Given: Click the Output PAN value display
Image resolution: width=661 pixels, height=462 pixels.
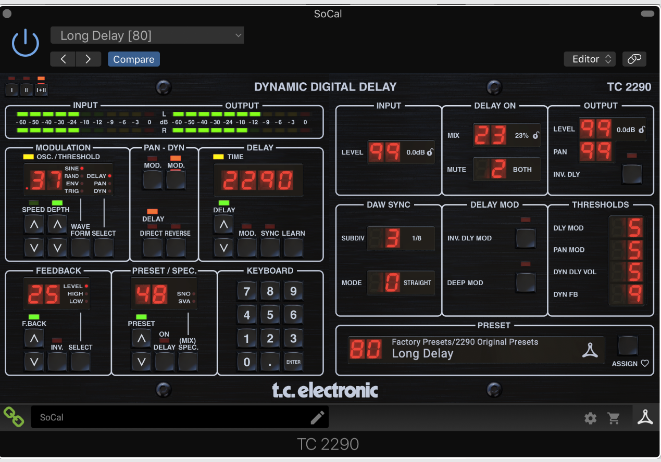Looking at the screenshot, I should pos(596,151).
